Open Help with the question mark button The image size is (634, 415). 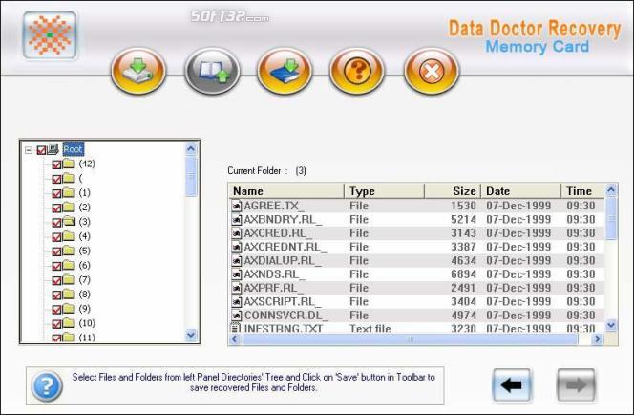[357, 71]
